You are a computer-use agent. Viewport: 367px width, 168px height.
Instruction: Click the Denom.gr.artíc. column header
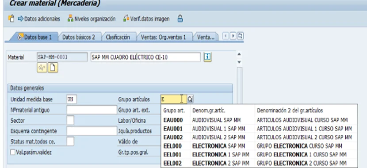click(209, 110)
